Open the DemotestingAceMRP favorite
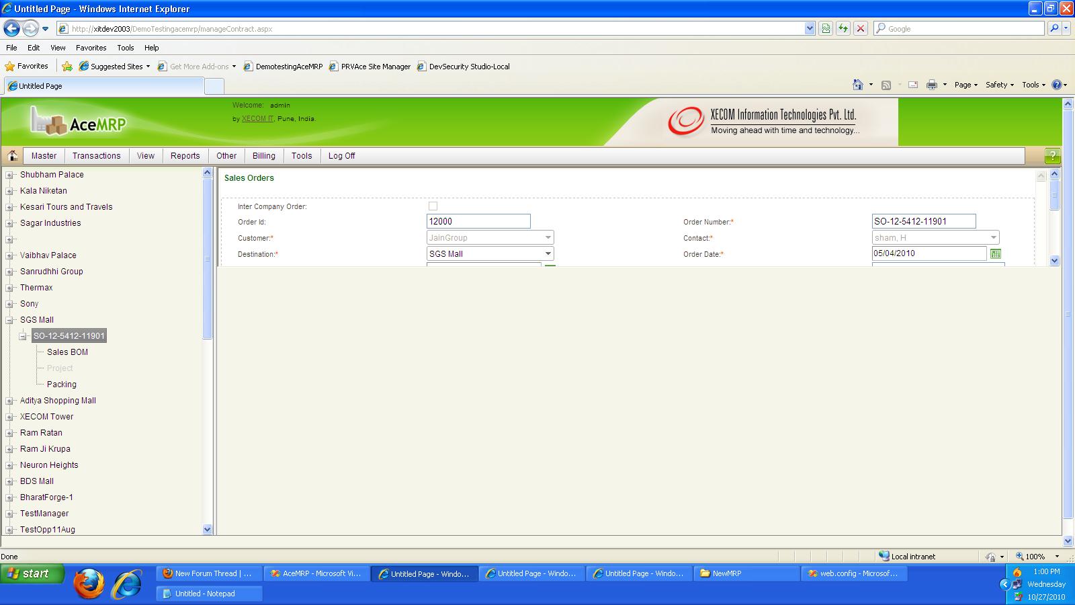The width and height of the screenshot is (1075, 605). (283, 67)
